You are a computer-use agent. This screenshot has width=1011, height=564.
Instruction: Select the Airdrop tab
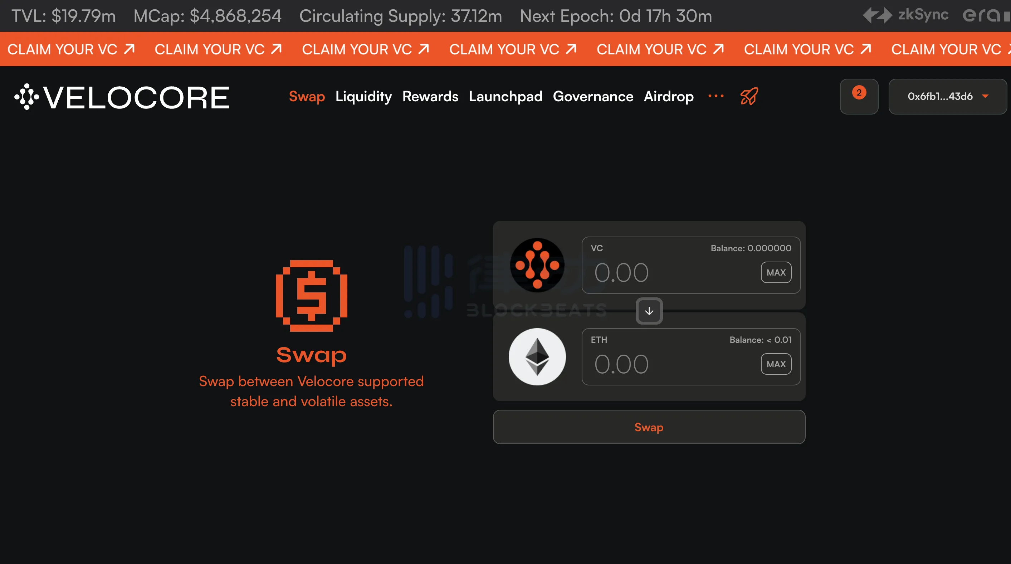(x=669, y=97)
